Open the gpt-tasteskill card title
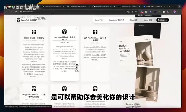The width and height of the screenshot is (186, 112). point(95,39)
